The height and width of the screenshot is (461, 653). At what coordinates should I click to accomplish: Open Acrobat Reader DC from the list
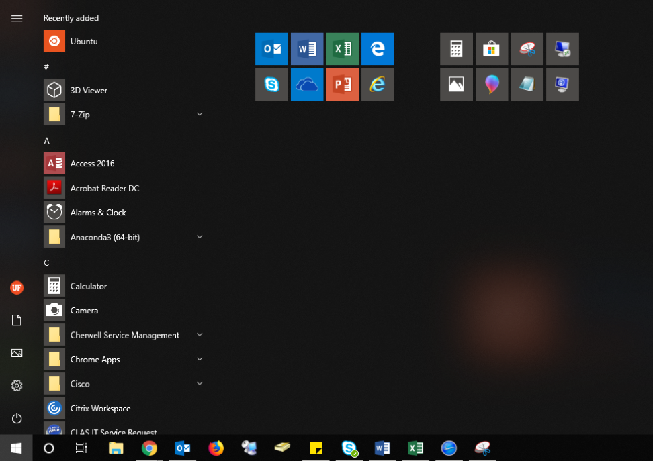click(125, 188)
